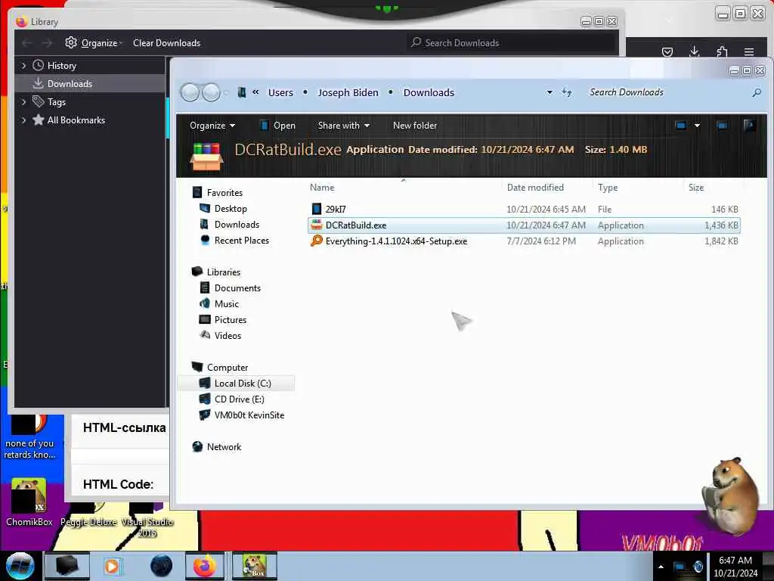
Task: Sort by Date modified column header
Action: [x=535, y=188]
